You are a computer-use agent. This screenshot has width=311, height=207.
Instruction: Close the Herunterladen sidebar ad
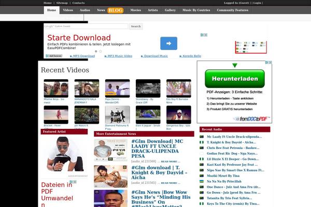[x=270, y=63]
